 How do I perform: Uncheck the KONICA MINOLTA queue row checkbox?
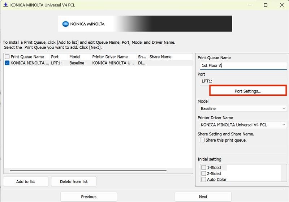[x=7, y=63]
